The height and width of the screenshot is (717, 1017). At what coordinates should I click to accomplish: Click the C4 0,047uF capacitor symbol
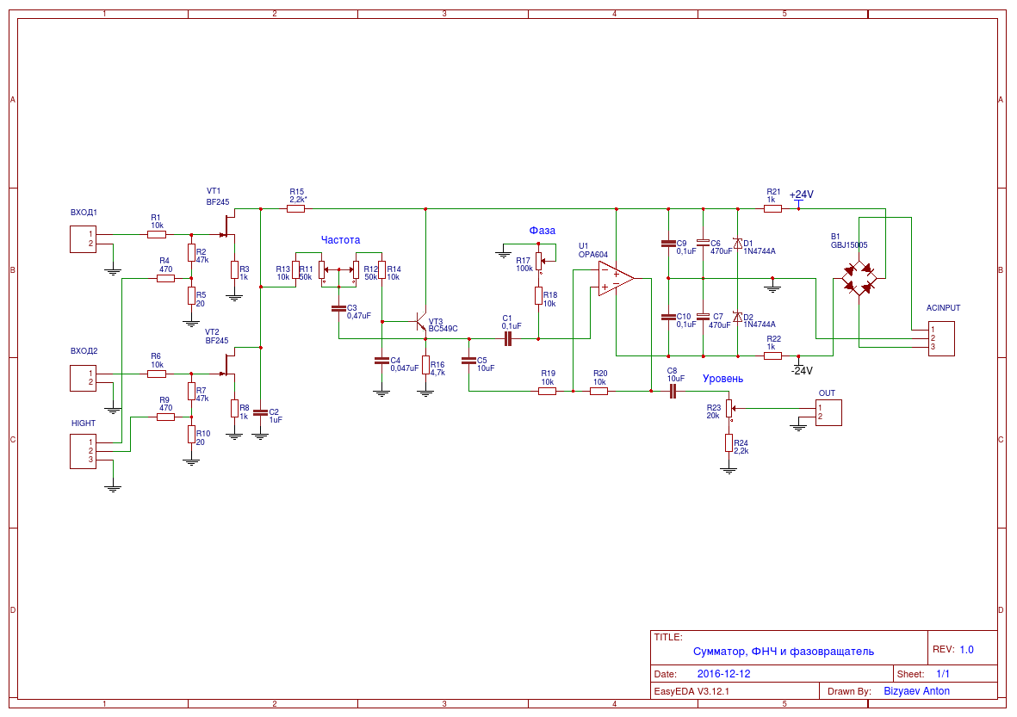[x=382, y=361]
